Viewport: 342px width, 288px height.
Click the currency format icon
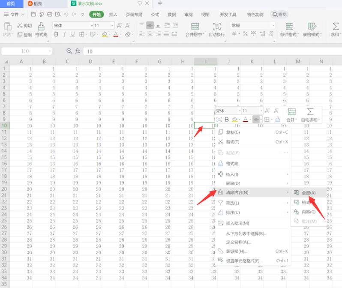(x=234, y=34)
